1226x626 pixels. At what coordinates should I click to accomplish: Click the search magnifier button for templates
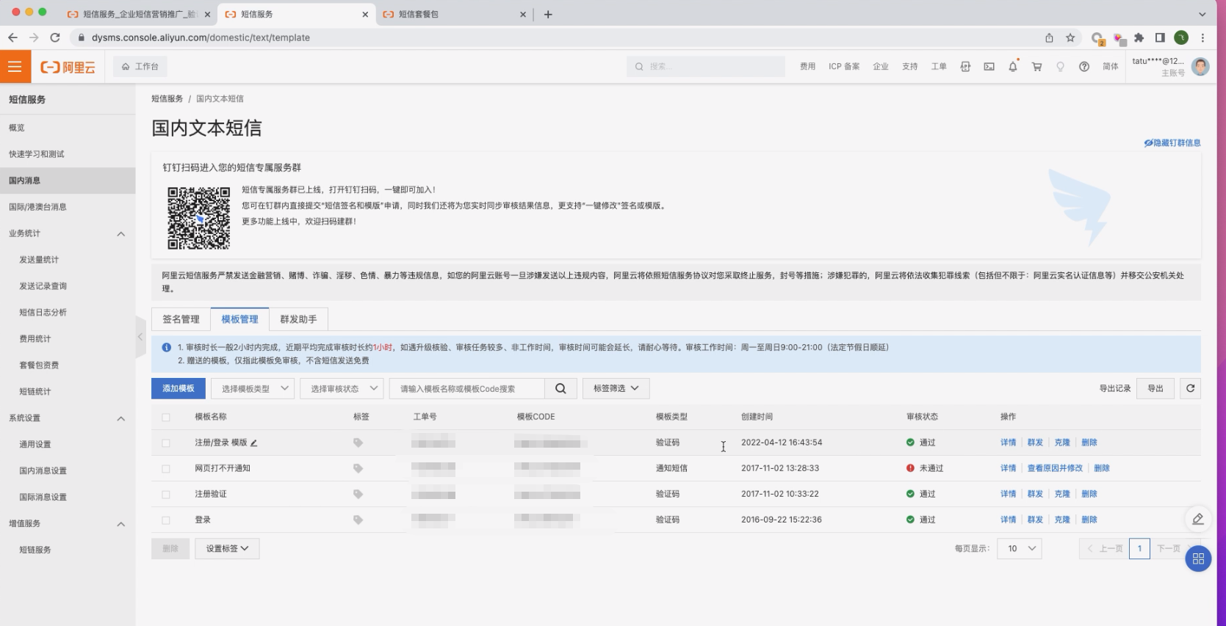[560, 389]
